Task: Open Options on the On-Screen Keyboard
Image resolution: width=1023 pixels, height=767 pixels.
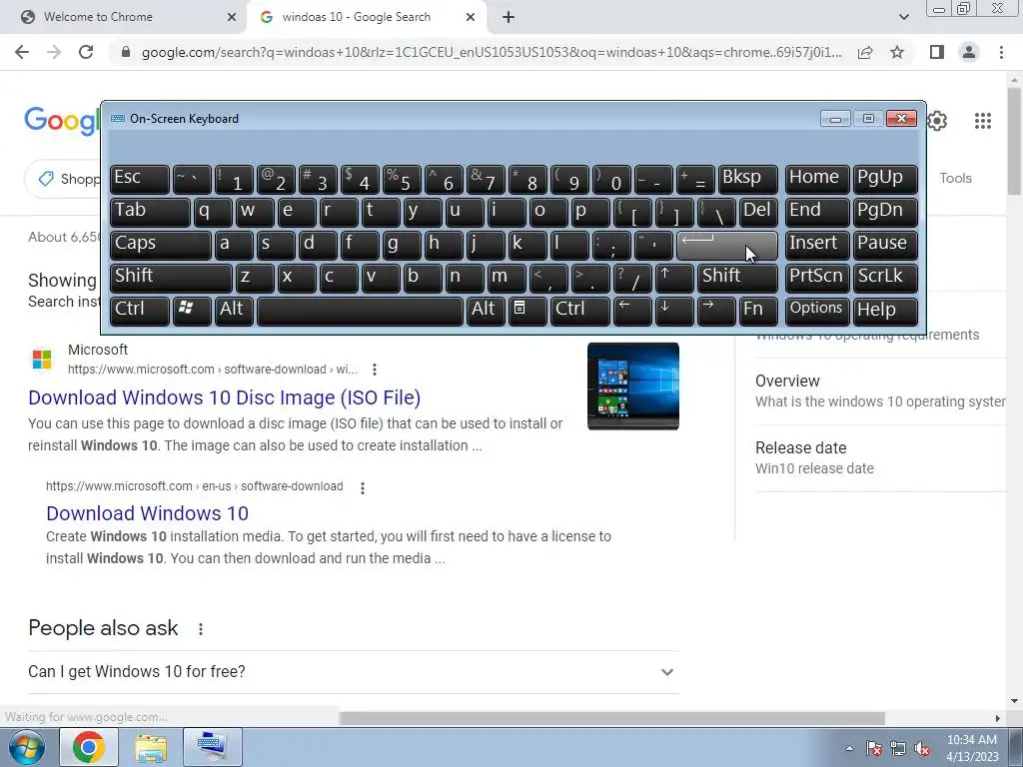Action: pyautogui.click(x=817, y=311)
